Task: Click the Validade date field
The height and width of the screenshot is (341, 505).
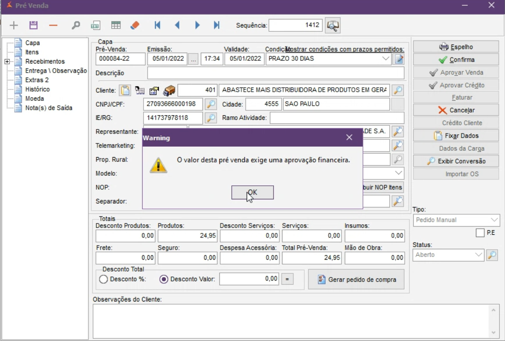Action: point(244,59)
